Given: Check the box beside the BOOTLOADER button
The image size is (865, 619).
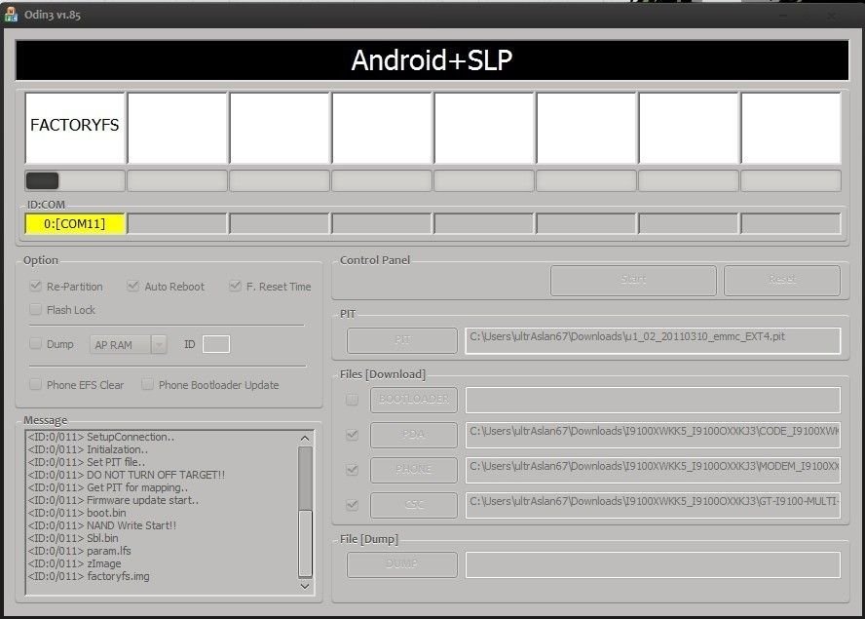Looking at the screenshot, I should click(x=352, y=400).
